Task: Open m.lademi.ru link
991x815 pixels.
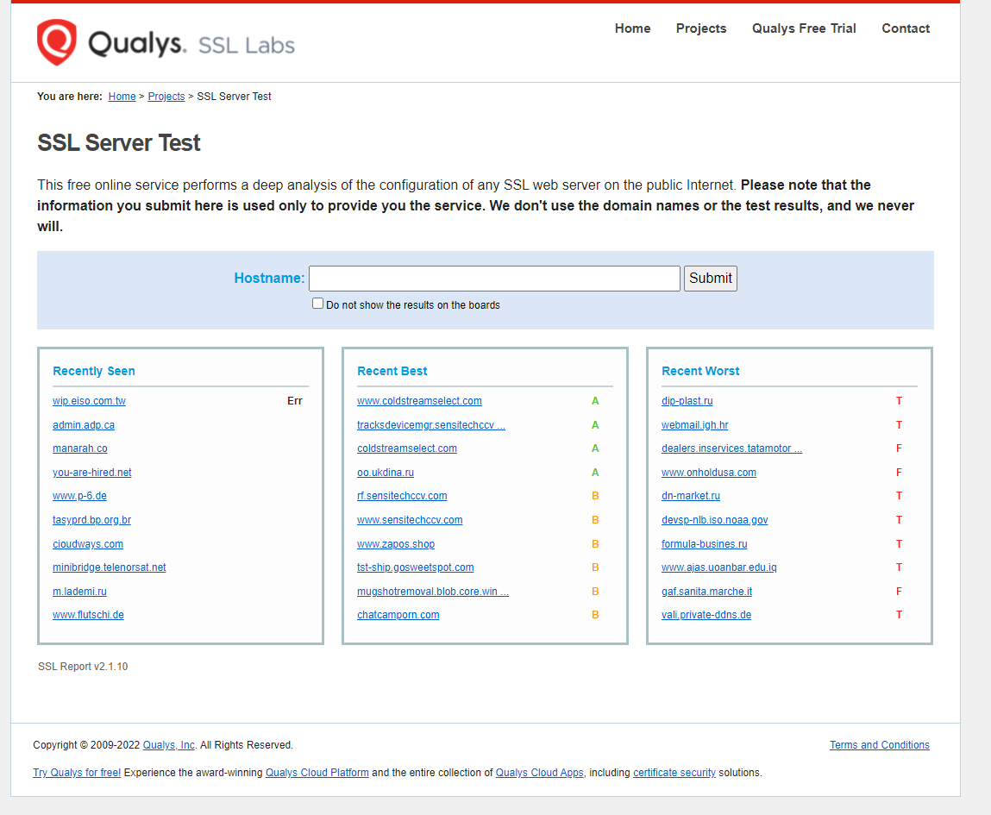Action: pos(79,591)
